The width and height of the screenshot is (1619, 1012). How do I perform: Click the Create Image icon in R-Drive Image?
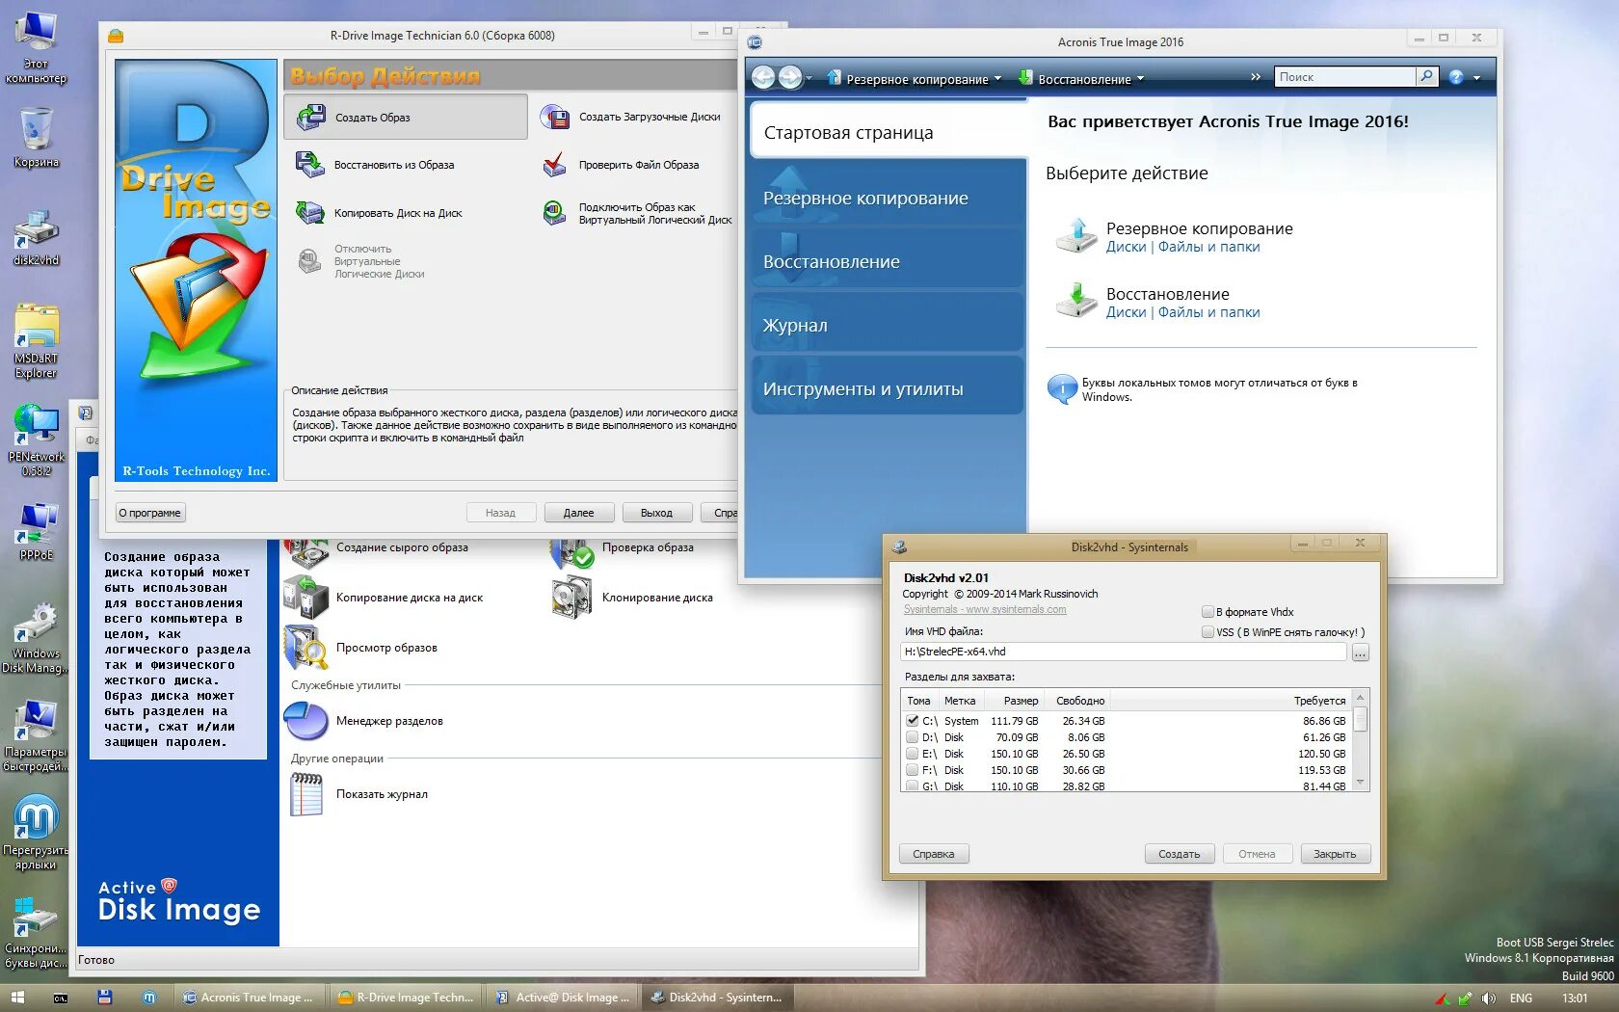(310, 118)
